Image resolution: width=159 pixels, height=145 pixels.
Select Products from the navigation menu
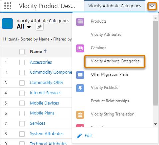tap(99, 21)
